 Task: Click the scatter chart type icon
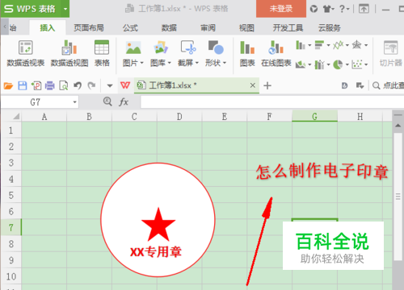(357, 64)
